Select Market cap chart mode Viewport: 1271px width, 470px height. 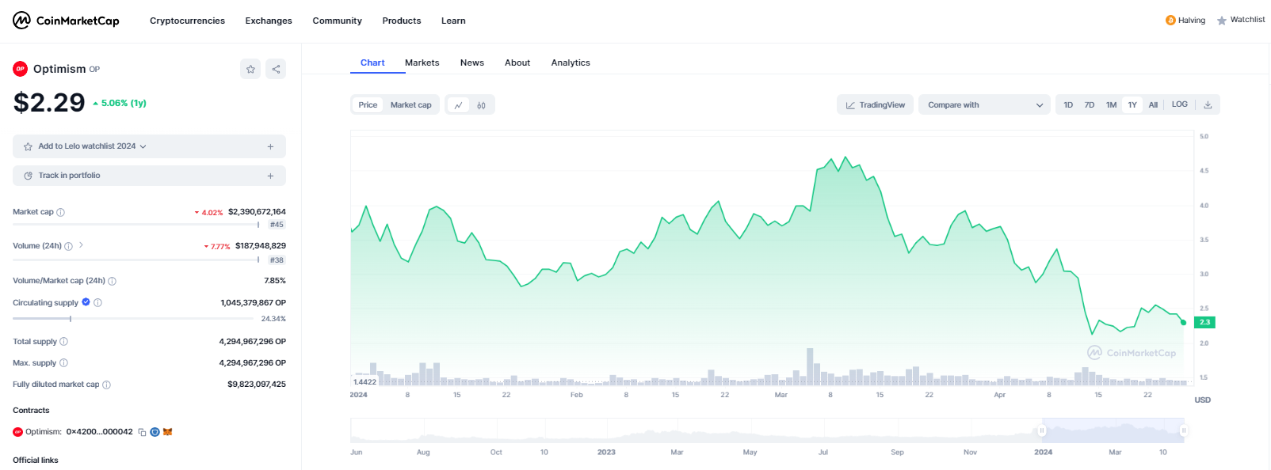coord(411,104)
